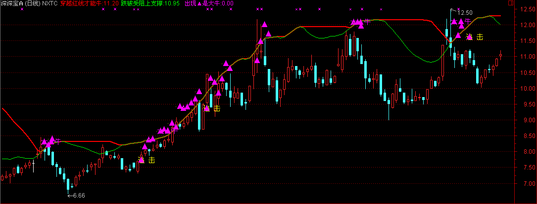The image size is (537, 204).
Task: Click the 牛 label below the 12.50 high marker
Action: pos(468,22)
